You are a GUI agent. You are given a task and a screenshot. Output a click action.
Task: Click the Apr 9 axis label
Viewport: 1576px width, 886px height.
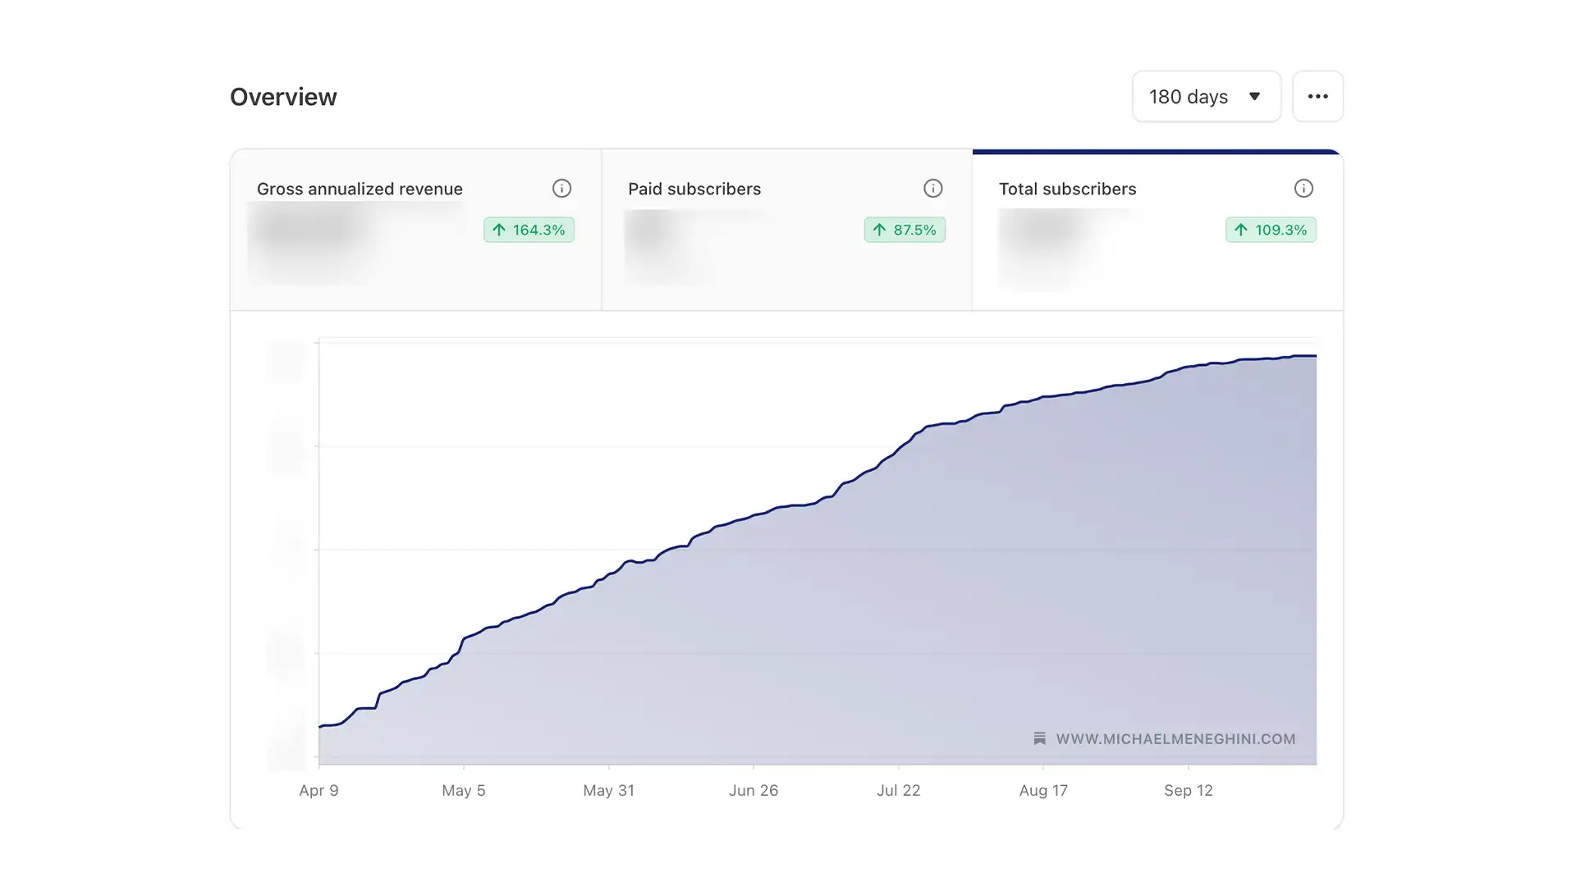[x=318, y=791]
